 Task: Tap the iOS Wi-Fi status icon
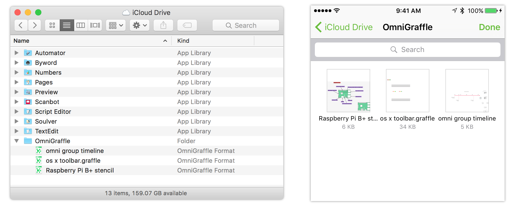coord(337,11)
